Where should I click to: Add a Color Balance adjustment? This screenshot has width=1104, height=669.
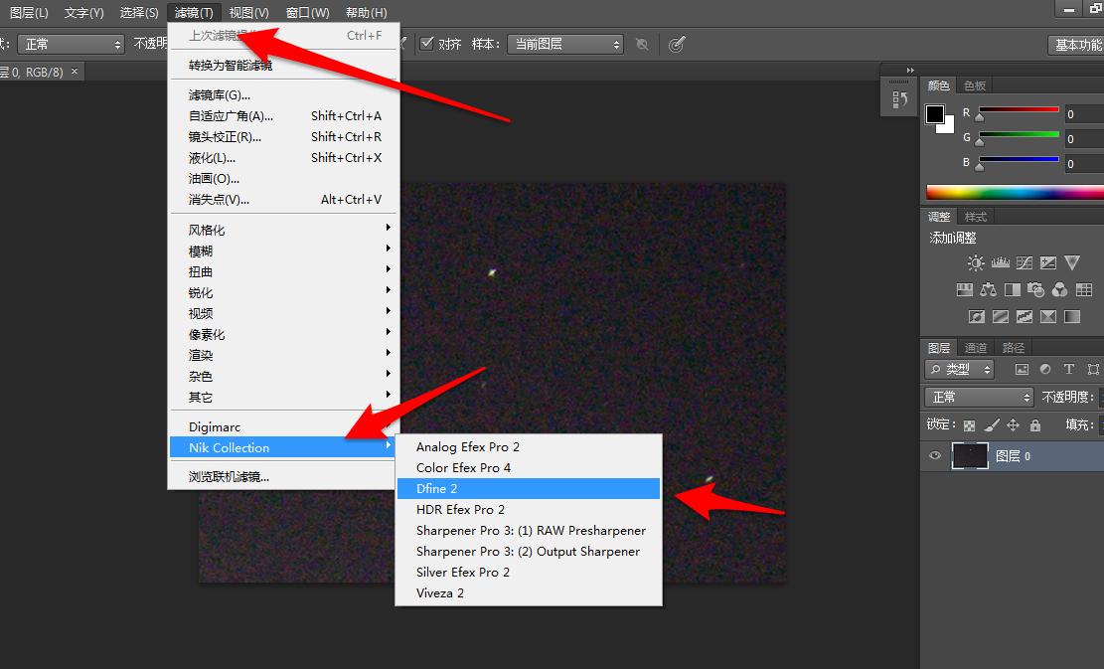click(x=989, y=289)
